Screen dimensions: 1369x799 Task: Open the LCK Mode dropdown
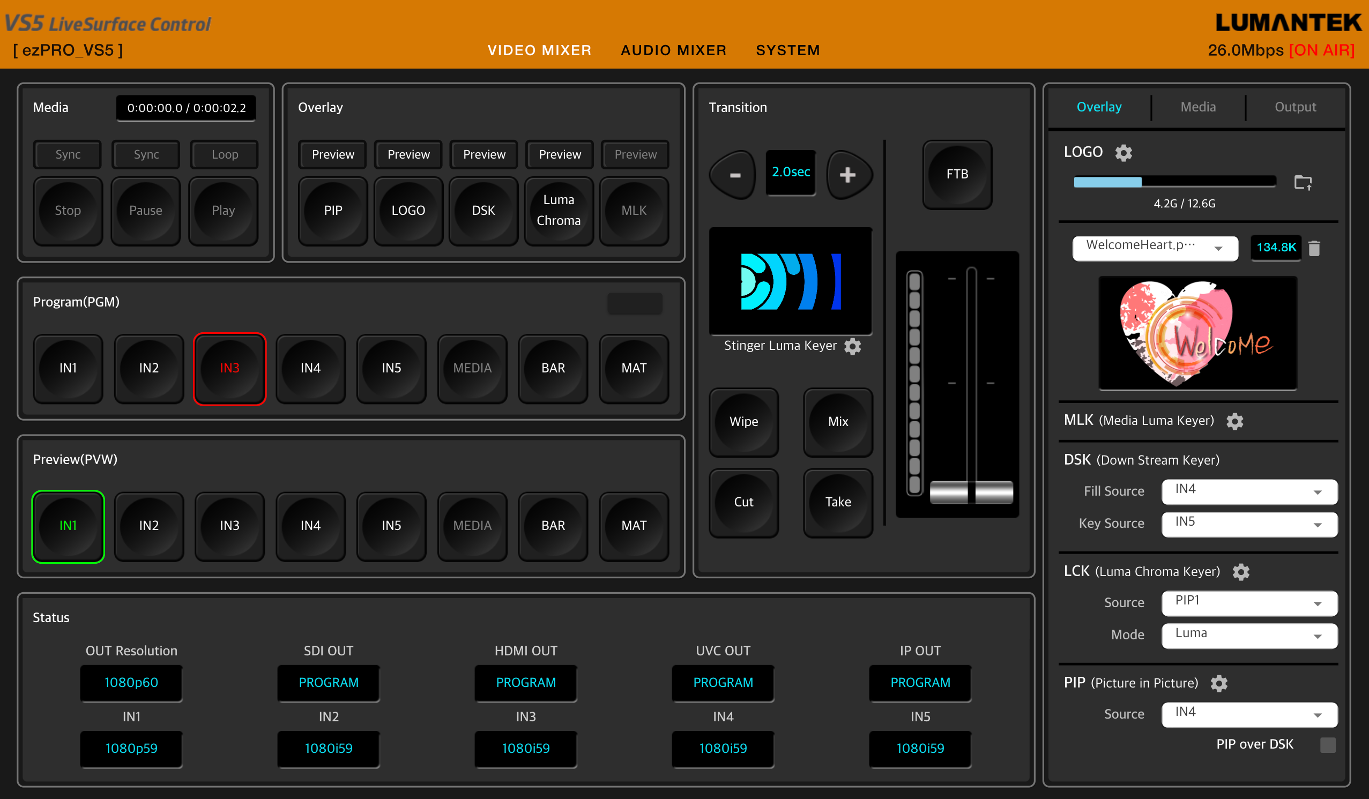1249,636
